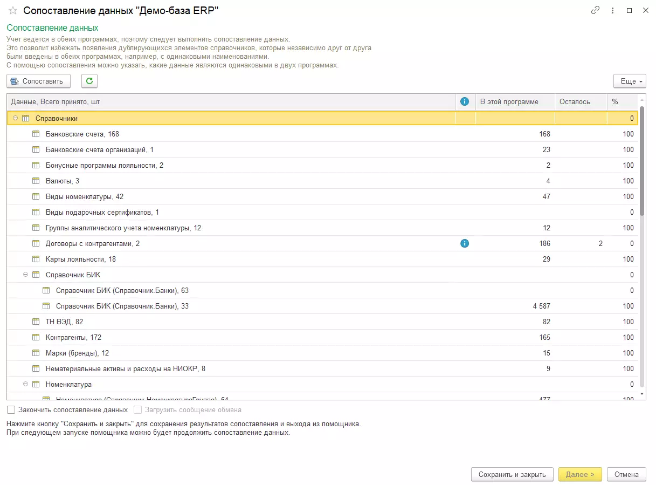The width and height of the screenshot is (656, 485).
Task: Click table icon of Карты лояльности, 18
Action: coord(36,259)
